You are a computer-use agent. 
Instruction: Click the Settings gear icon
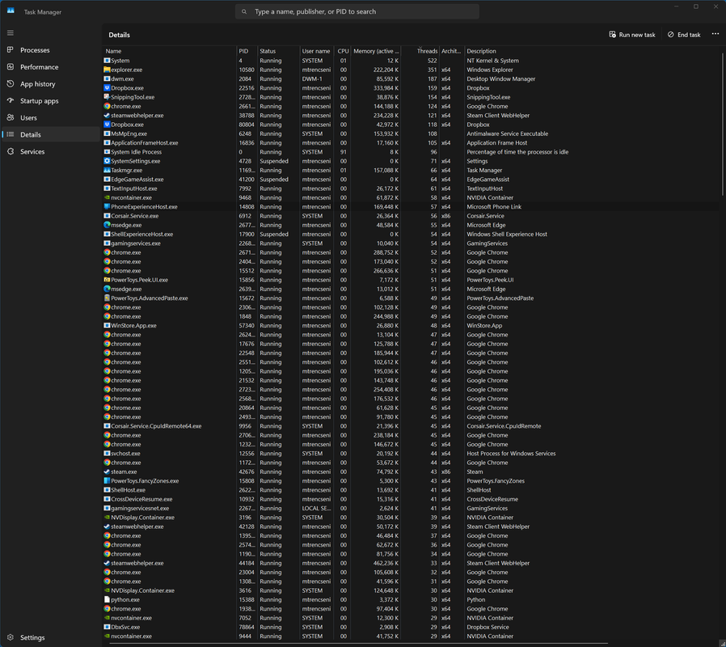[11, 637]
